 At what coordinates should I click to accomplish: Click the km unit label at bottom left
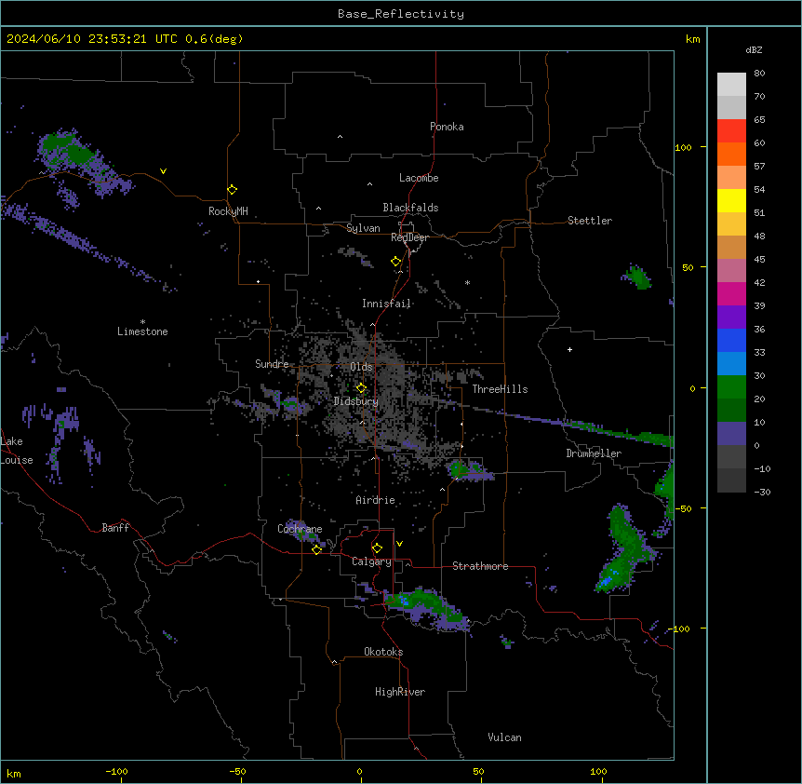pos(14,773)
